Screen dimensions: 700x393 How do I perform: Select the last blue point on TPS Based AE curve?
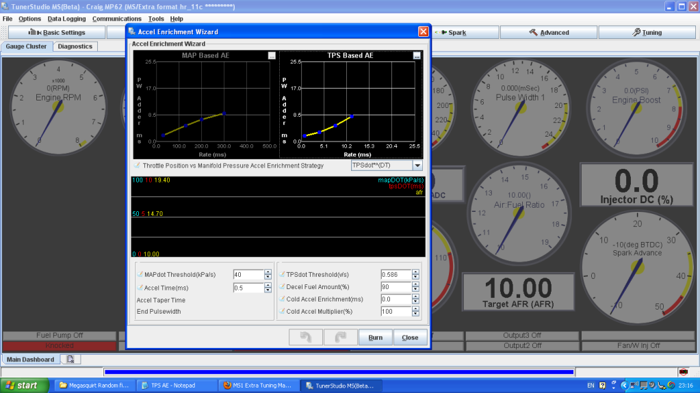tap(352, 116)
